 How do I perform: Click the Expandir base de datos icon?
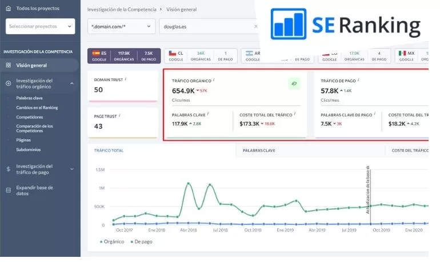coord(8,190)
